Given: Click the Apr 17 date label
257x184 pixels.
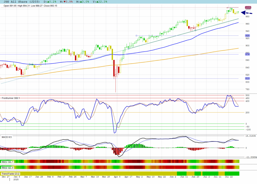Looking at the screenshot, I should 128,177.
